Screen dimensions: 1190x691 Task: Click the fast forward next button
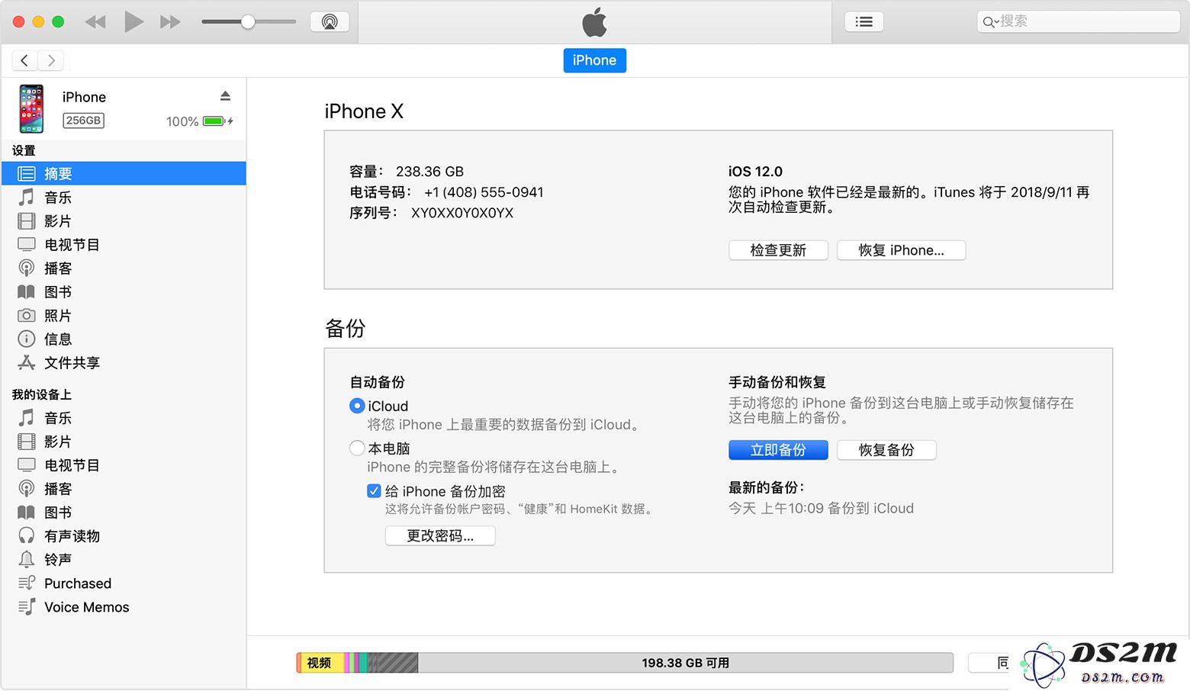click(170, 22)
